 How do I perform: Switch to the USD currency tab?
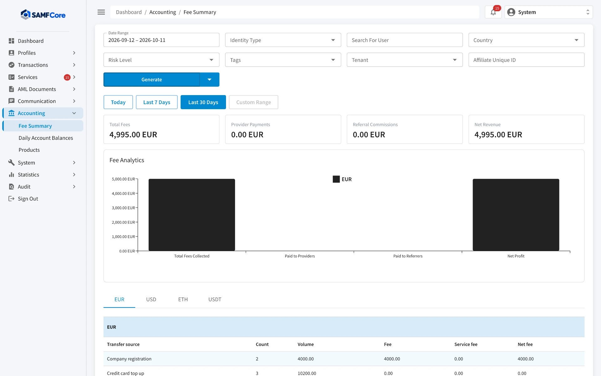(x=151, y=299)
